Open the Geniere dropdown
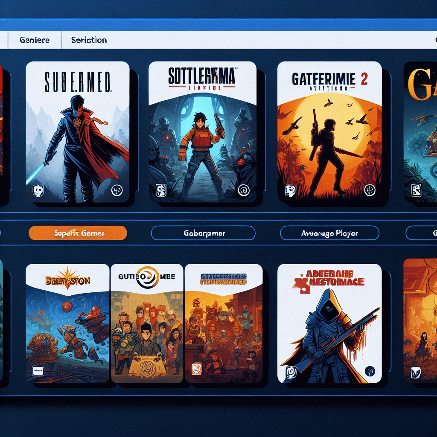 34,40
